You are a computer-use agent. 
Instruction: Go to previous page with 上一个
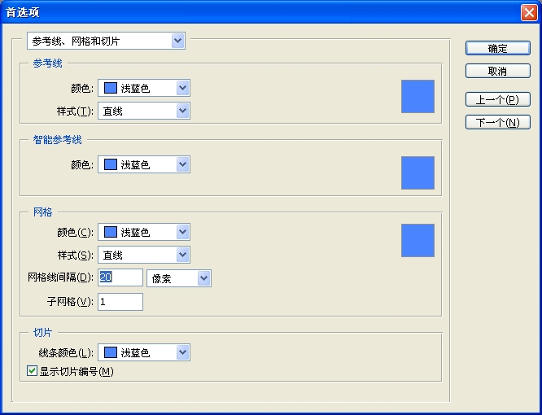click(x=497, y=100)
